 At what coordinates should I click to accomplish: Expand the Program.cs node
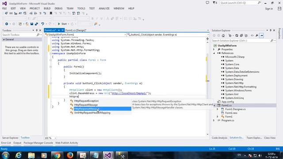coord(214,121)
